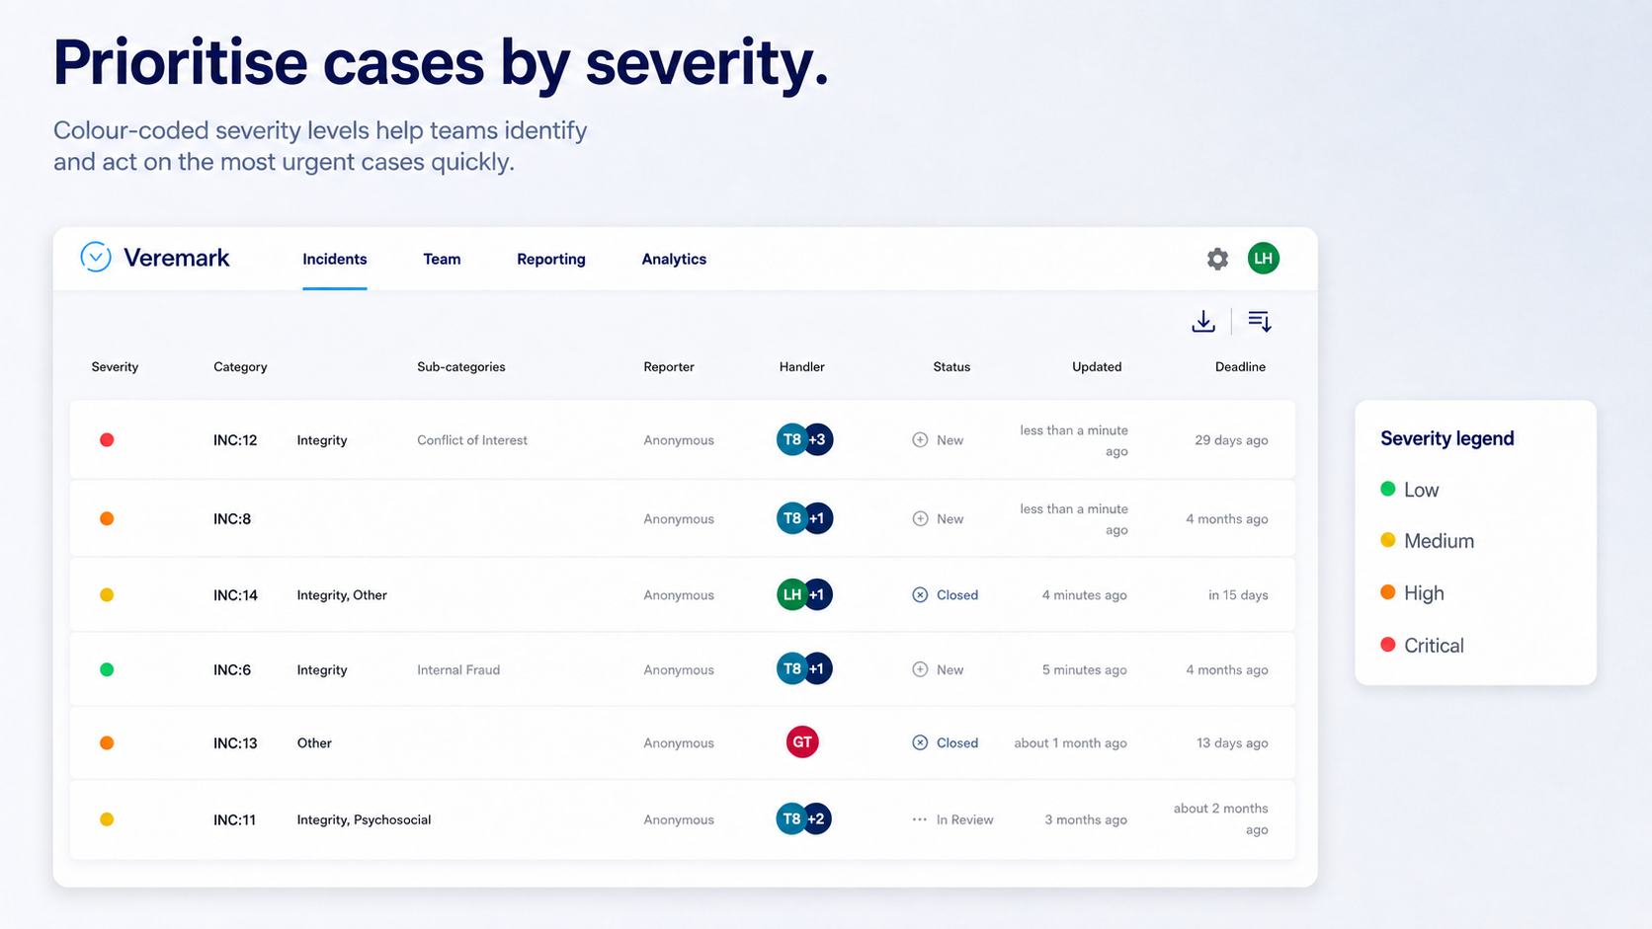The height and width of the screenshot is (929, 1652).
Task: Open incident INC:13
Action: click(235, 742)
